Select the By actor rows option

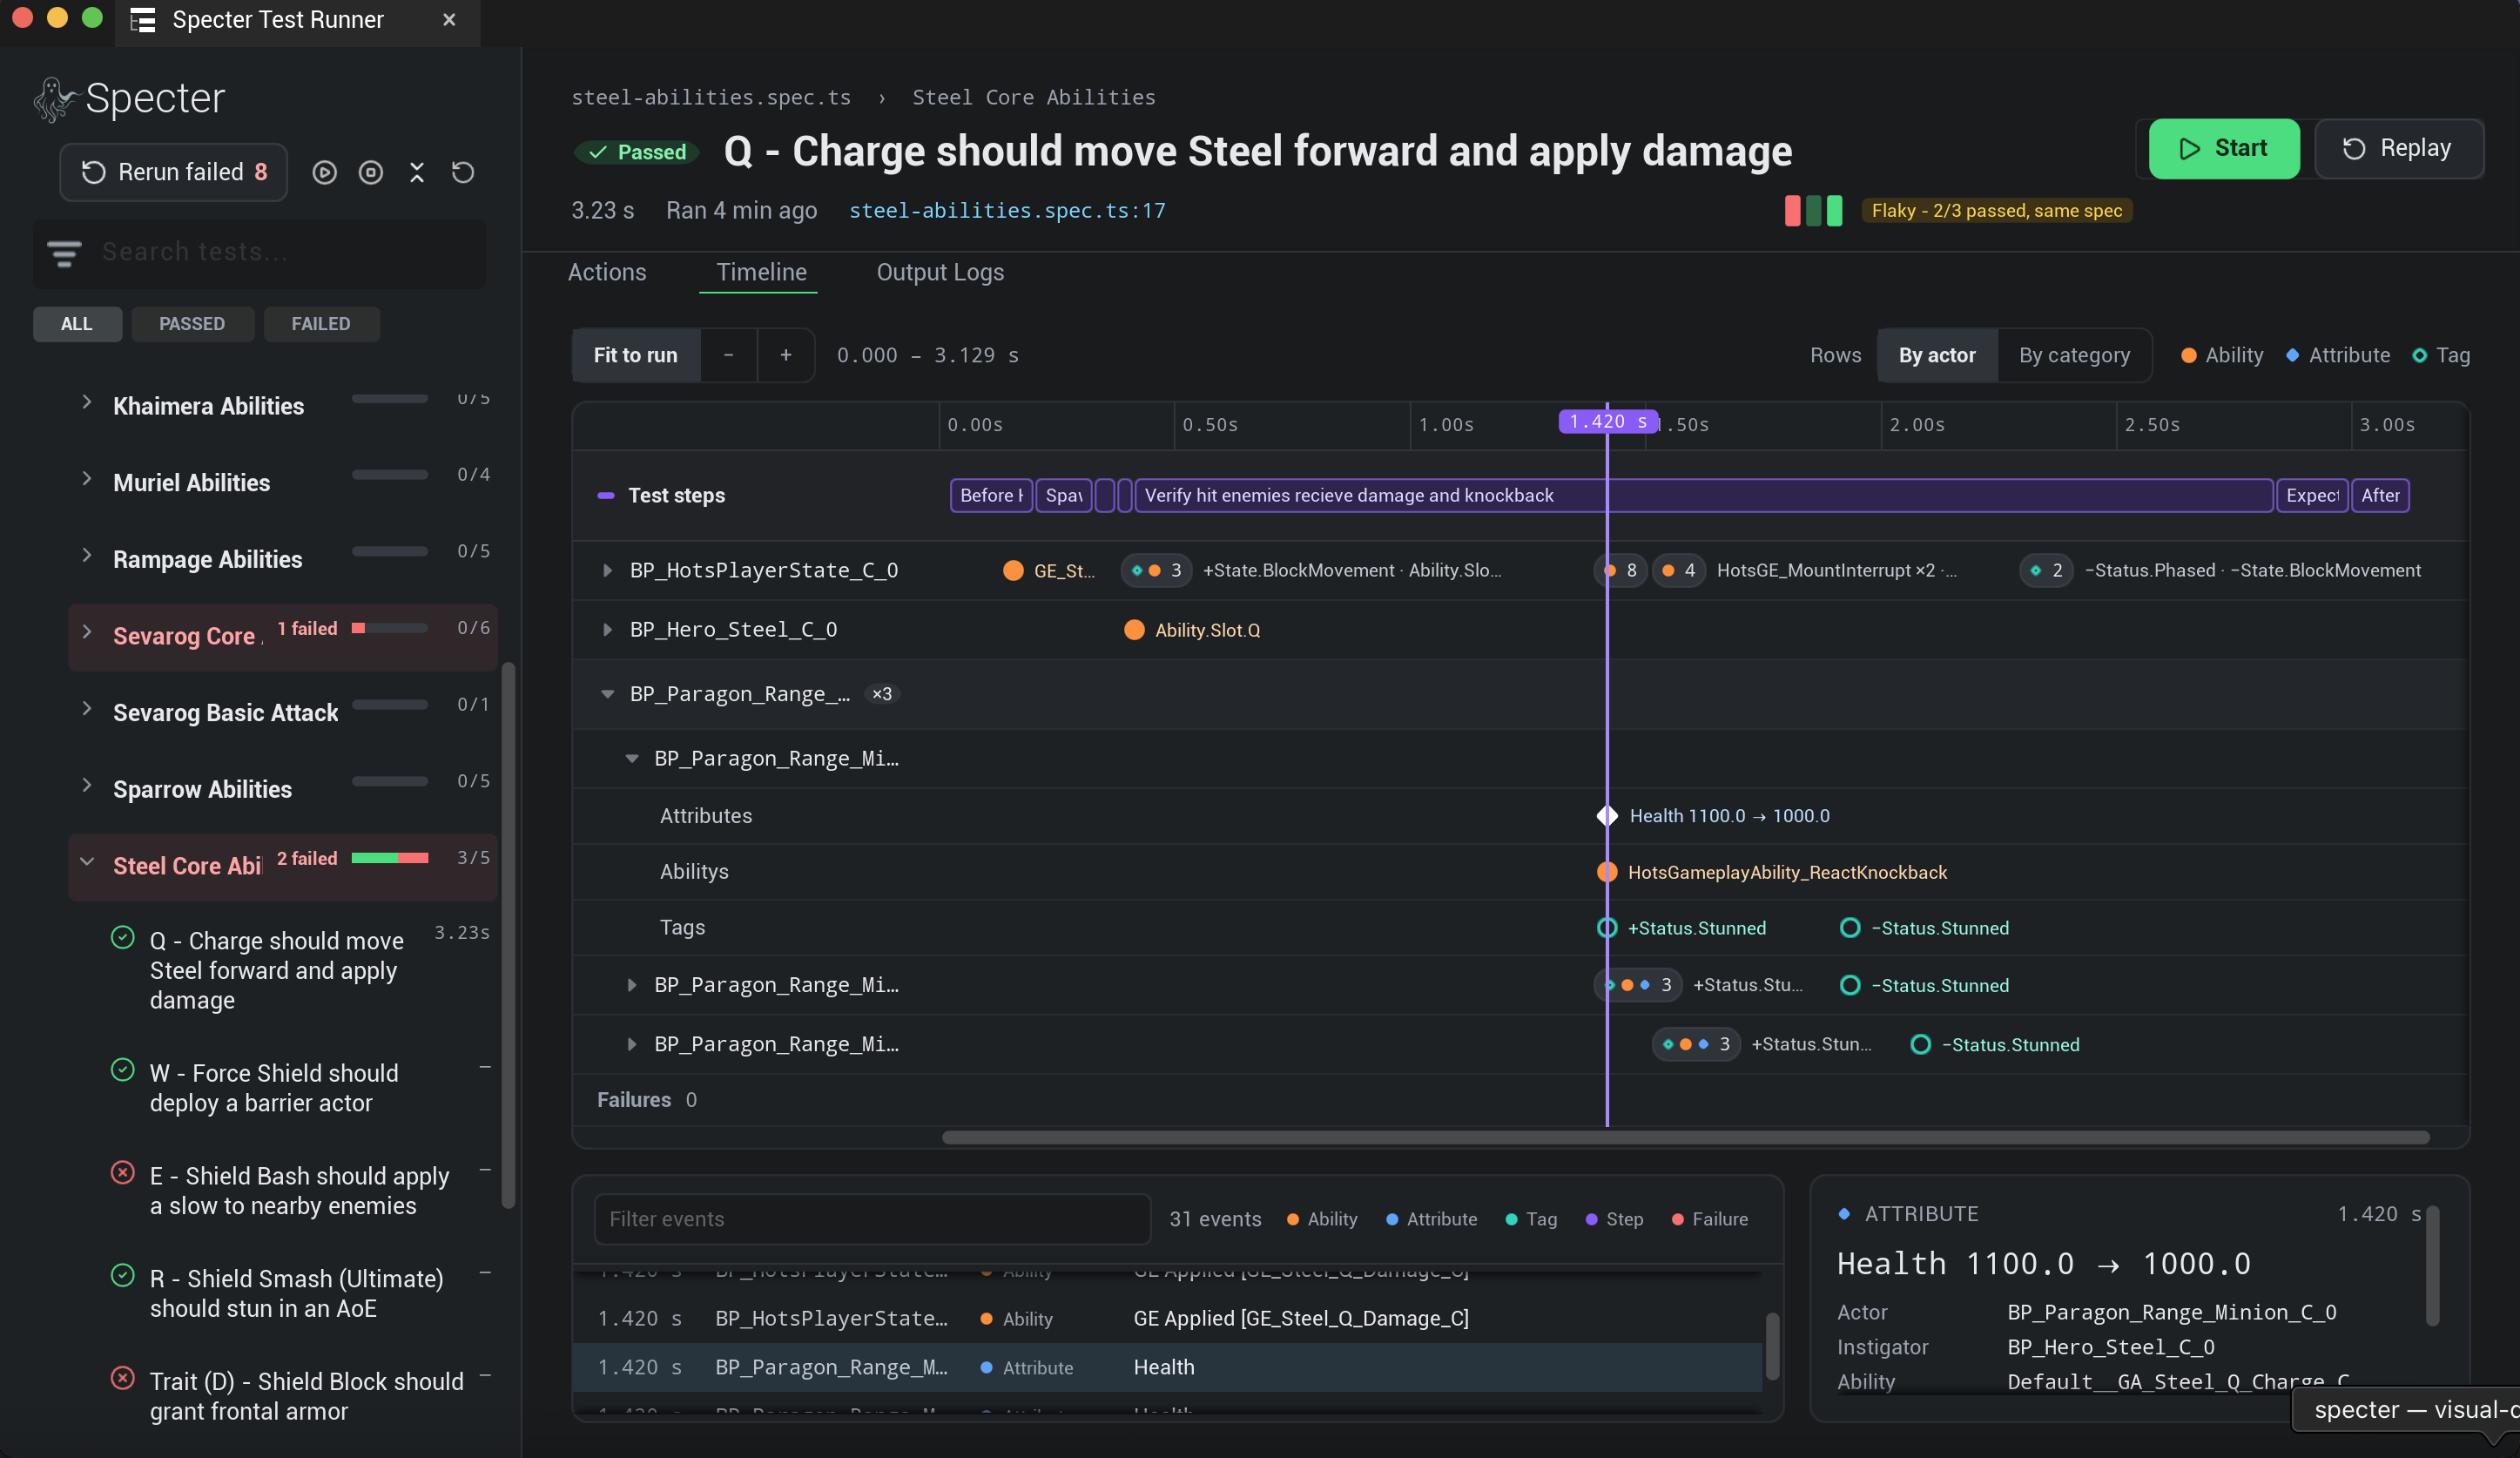click(x=1937, y=355)
